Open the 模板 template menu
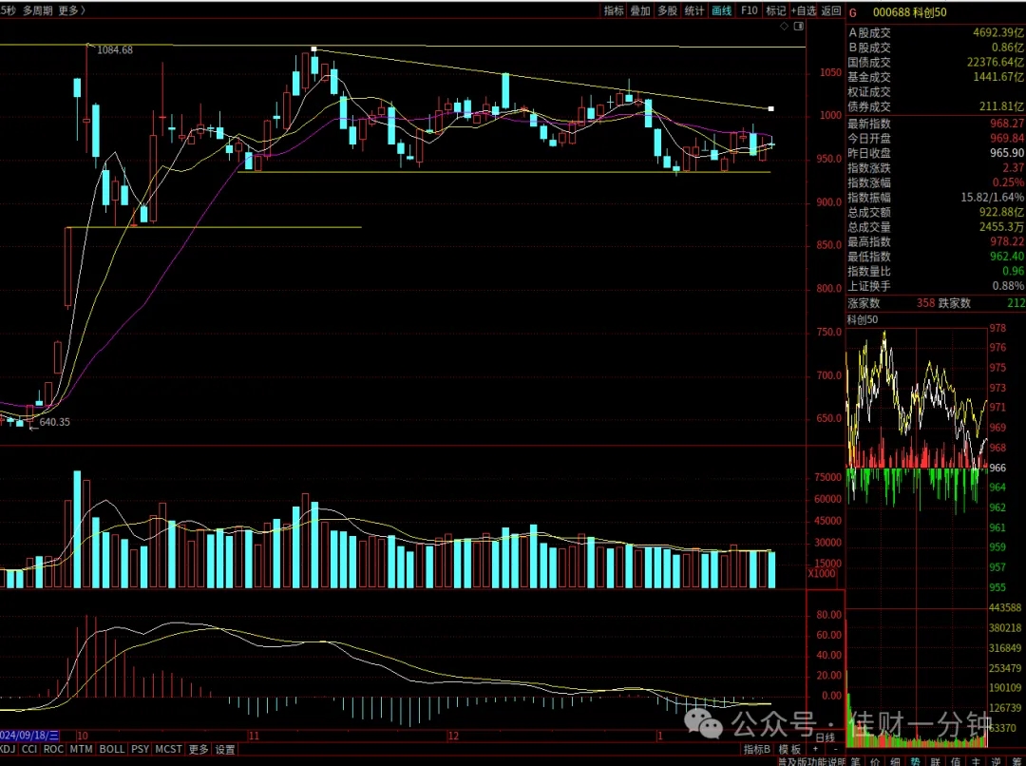 [789, 749]
